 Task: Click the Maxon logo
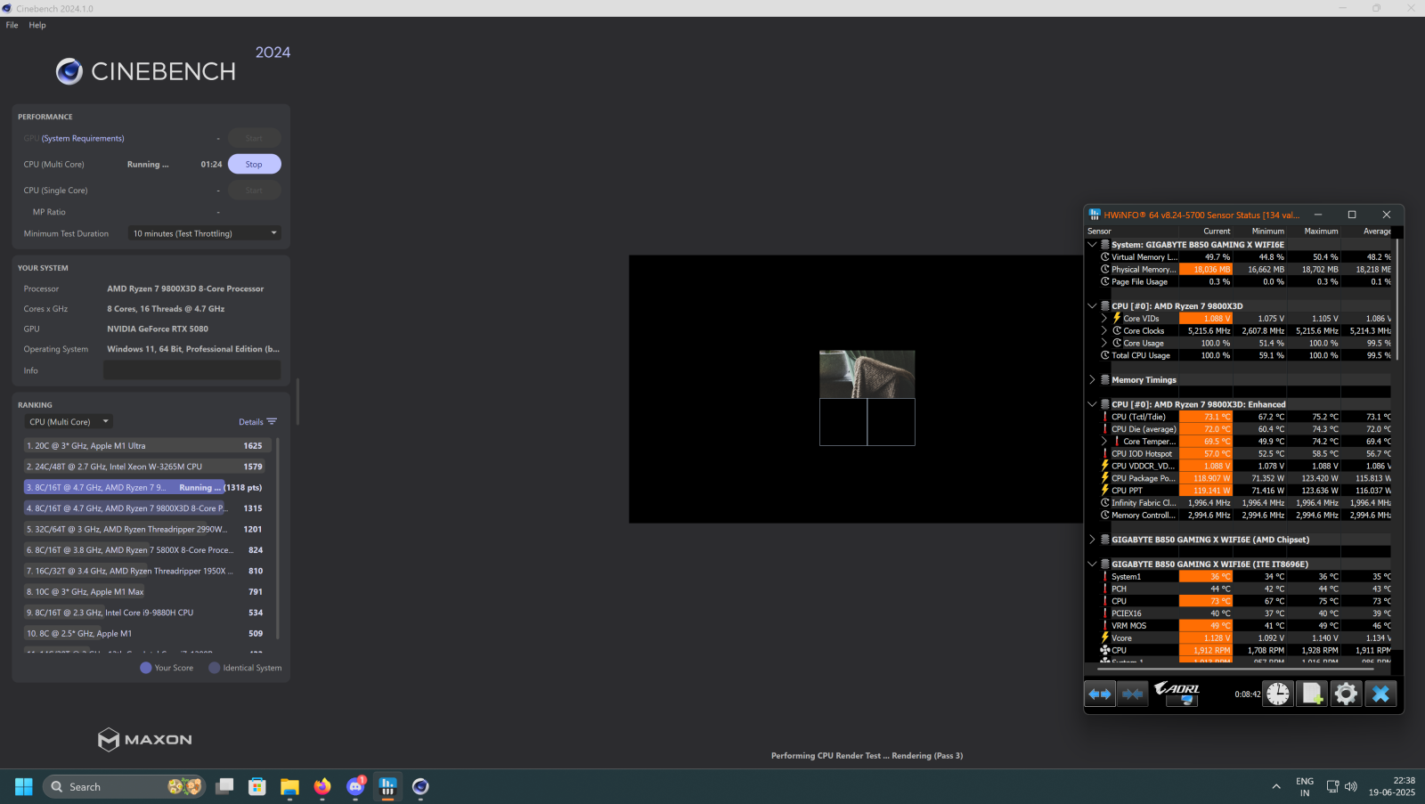145,739
